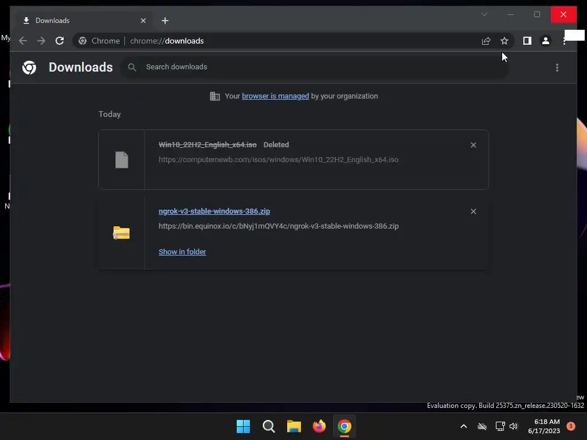Focus the Search downloads field
Viewport: 587px width, 440px height.
tap(315, 67)
